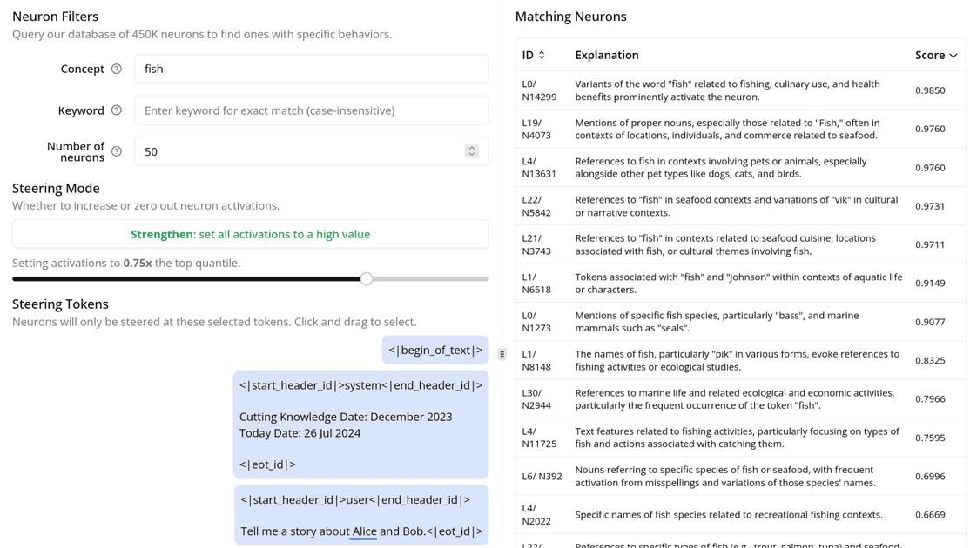Click the Keyword exact match input field
The height and width of the screenshot is (548, 970).
[312, 110]
